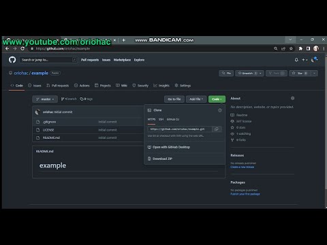Open the Wiki tab
This screenshot has width=327, height=245.
click(x=121, y=86)
